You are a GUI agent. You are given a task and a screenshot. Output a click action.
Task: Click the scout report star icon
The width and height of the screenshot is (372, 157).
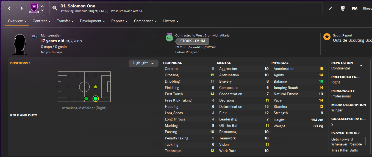327,37
